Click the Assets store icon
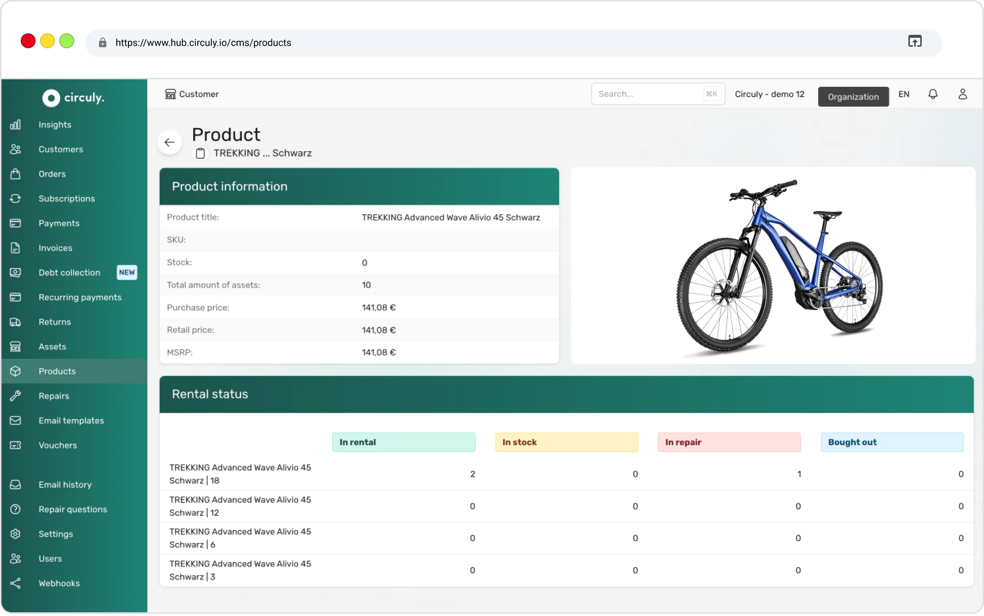984x616 pixels. (15, 347)
